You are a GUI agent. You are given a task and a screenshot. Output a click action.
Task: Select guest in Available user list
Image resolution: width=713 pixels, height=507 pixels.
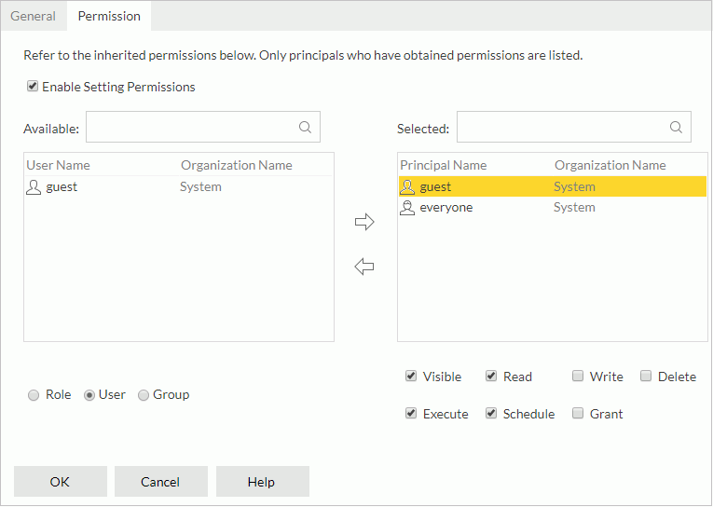(x=179, y=187)
